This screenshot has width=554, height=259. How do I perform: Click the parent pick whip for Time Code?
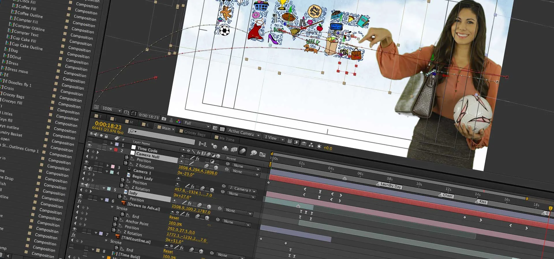(x=228, y=163)
